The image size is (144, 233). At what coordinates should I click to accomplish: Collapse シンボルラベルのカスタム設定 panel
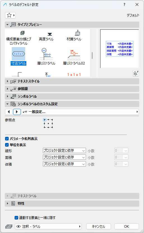[72, 104]
